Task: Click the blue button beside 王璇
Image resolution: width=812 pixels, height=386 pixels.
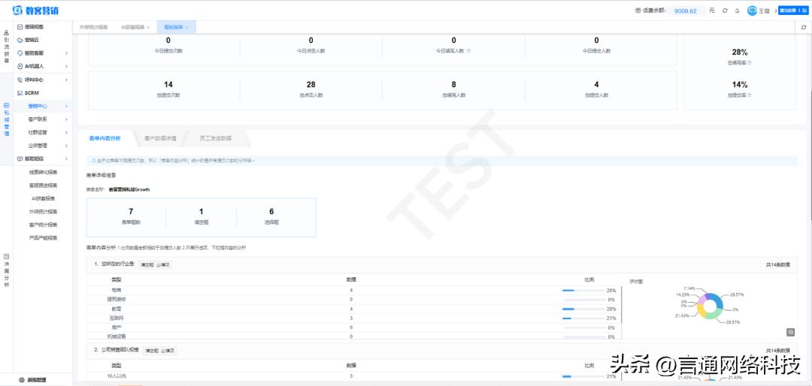Action: point(793,11)
